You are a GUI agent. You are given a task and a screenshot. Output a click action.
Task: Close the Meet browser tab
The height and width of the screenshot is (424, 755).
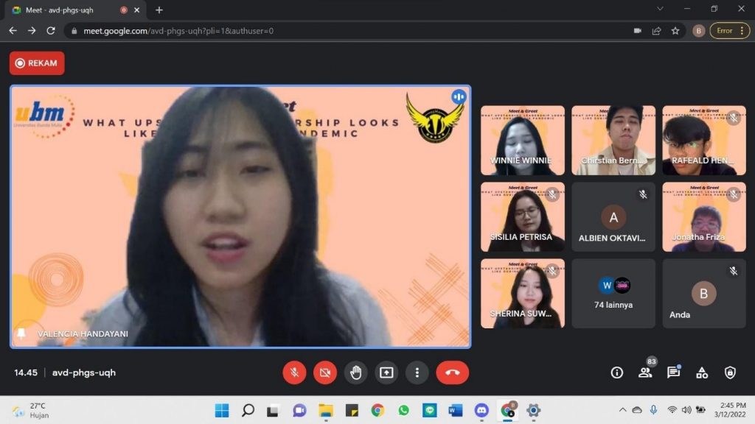136,10
